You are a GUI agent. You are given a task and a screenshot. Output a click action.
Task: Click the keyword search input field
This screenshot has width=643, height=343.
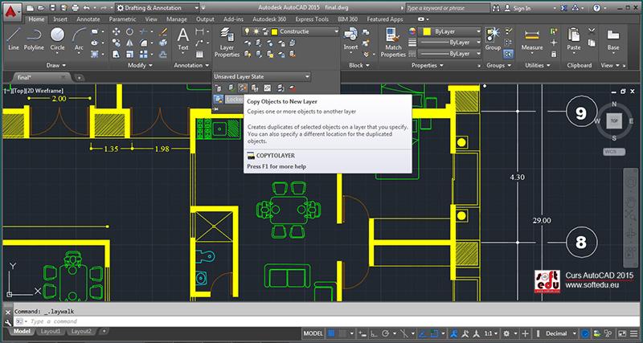click(448, 8)
